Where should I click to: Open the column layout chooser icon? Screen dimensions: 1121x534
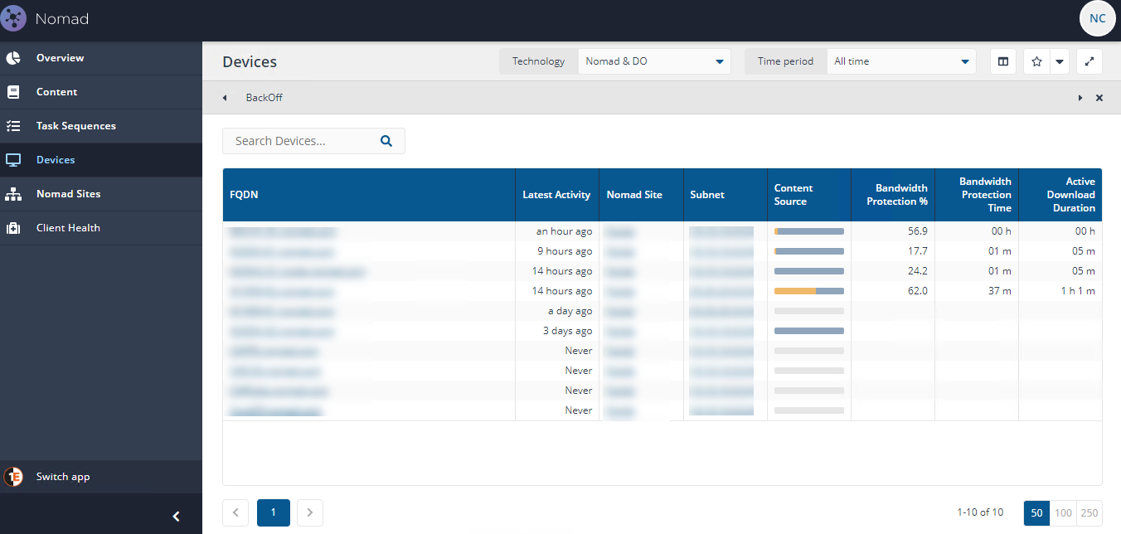(1003, 61)
